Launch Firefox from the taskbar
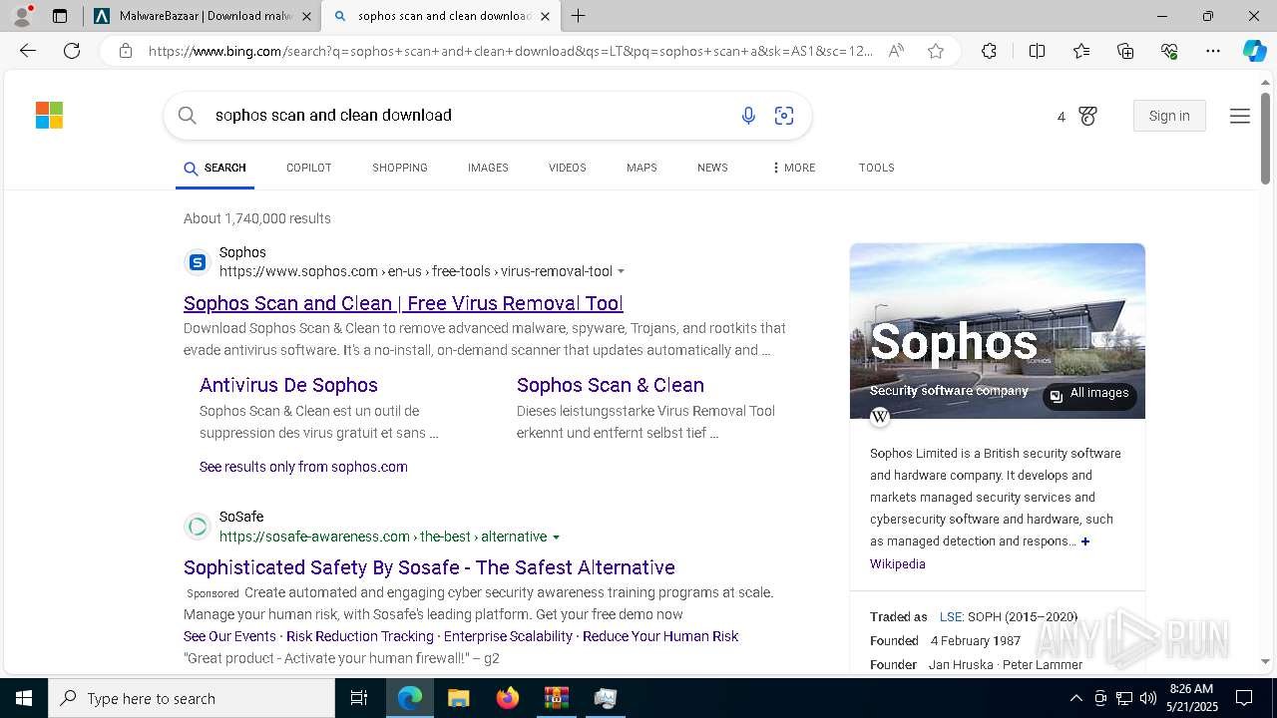 [507, 698]
